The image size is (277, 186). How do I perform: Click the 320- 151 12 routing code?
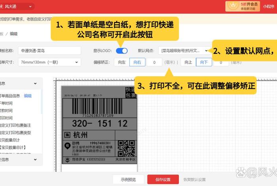[100, 123]
